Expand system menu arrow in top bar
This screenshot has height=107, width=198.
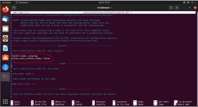[195, 2]
